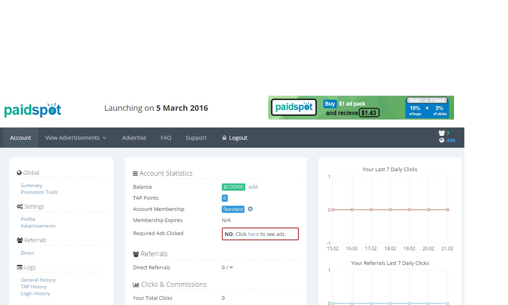Click the TAP Points 0 badge
Screen dimensions: 508x305
[225, 198]
